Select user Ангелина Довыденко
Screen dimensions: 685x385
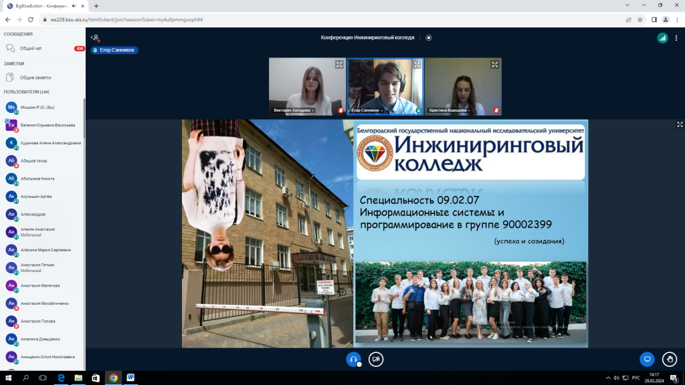[42, 339]
